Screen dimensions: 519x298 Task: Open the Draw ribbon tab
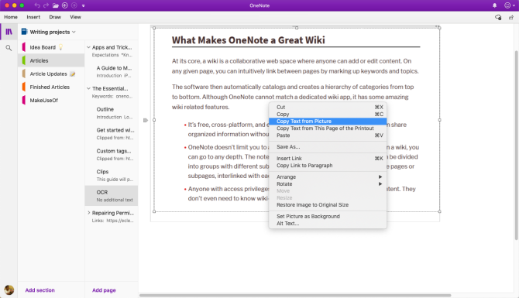(x=55, y=17)
